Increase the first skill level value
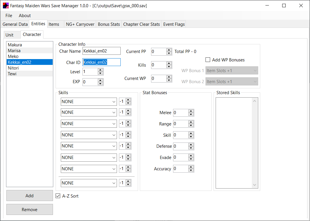310x221 pixels. (128, 100)
